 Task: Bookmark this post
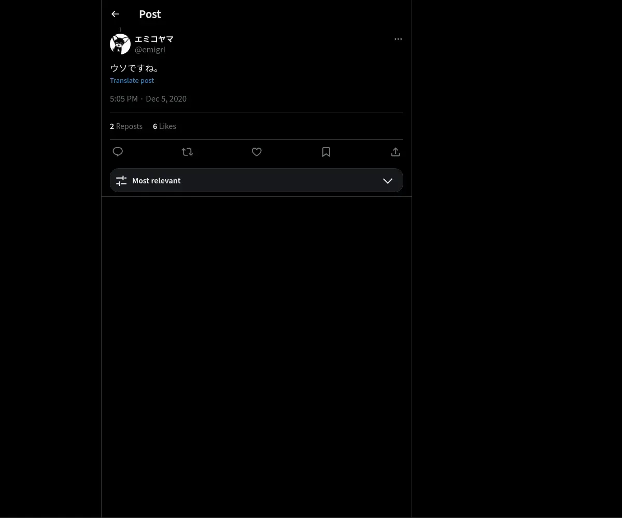point(326,152)
